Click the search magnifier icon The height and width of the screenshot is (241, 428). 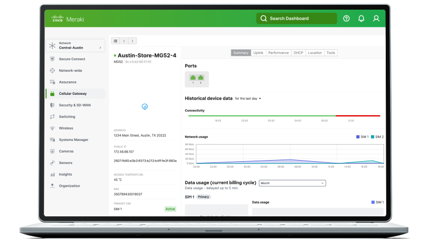263,18
